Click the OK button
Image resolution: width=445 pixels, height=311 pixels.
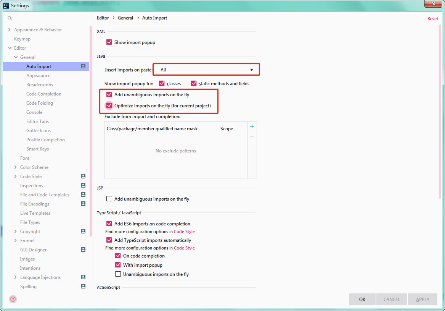tap(362, 299)
